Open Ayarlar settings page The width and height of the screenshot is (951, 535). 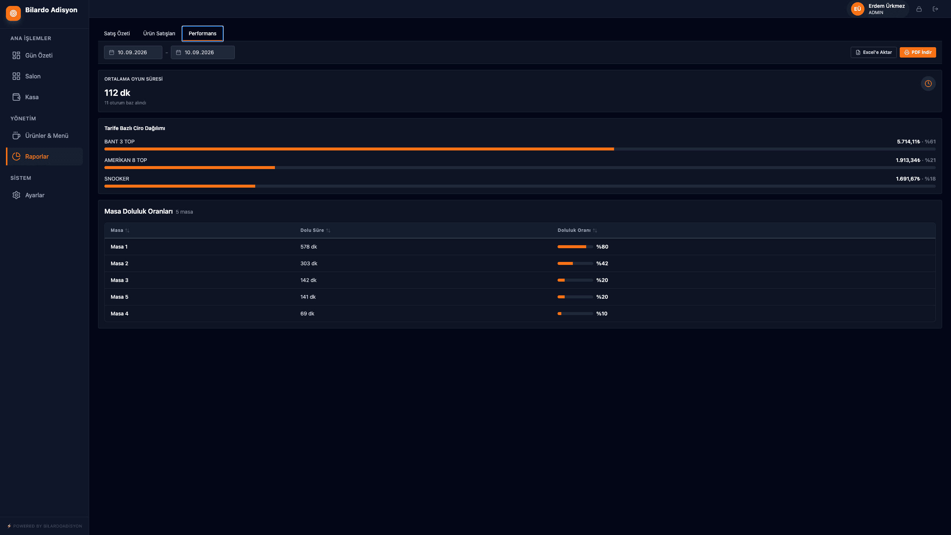click(44, 195)
